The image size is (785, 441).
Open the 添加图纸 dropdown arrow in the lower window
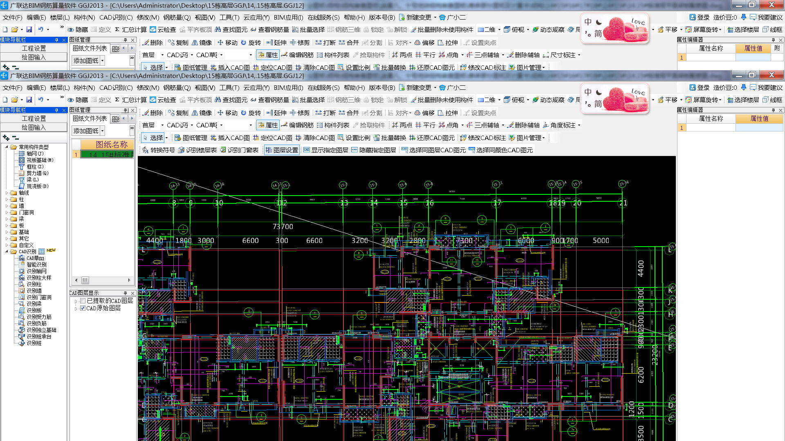coord(102,131)
